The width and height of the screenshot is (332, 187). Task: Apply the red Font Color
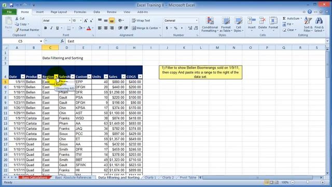point(89,28)
